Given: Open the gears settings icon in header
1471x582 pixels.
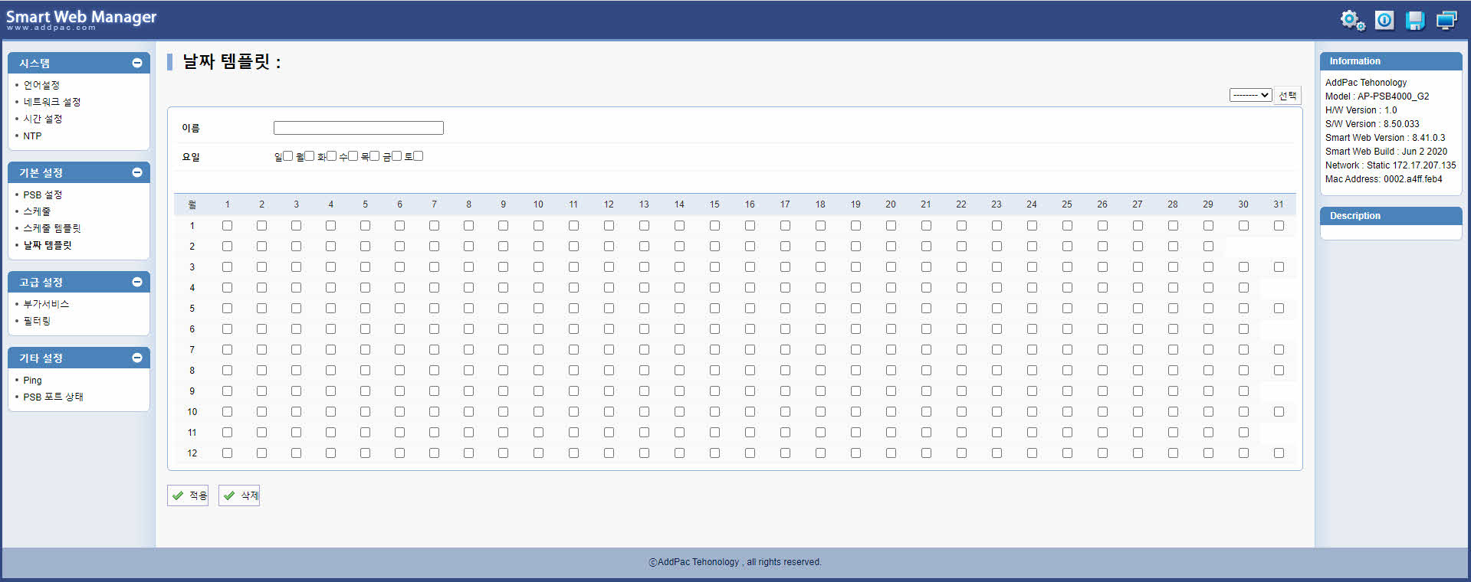Looking at the screenshot, I should coord(1352,21).
